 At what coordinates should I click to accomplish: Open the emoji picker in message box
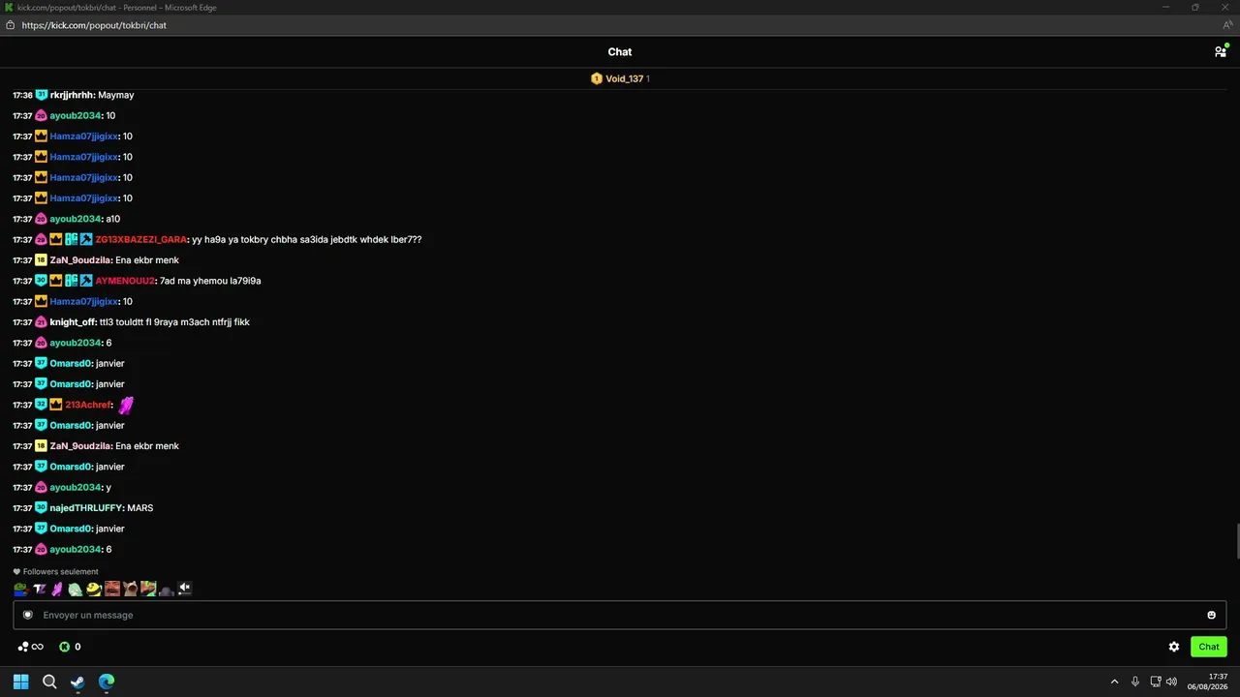coord(1211,615)
